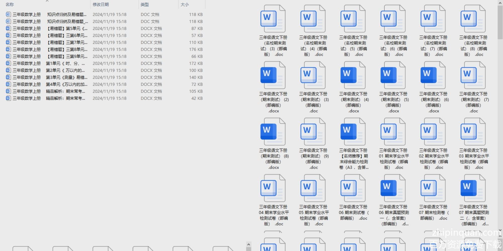Sort files by the 大小 column header
The image size is (503, 251).
pyautogui.click(x=185, y=5)
